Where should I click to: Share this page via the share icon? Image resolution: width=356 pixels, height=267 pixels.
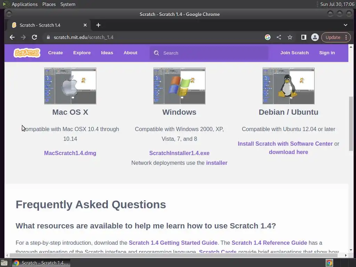[279, 37]
